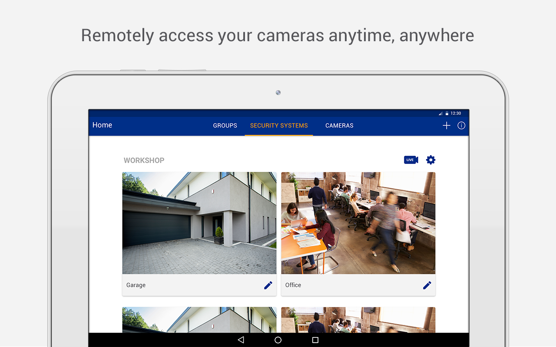This screenshot has width=556, height=347.
Task: Open Workshop settings via the gear icon
Action: 430,160
